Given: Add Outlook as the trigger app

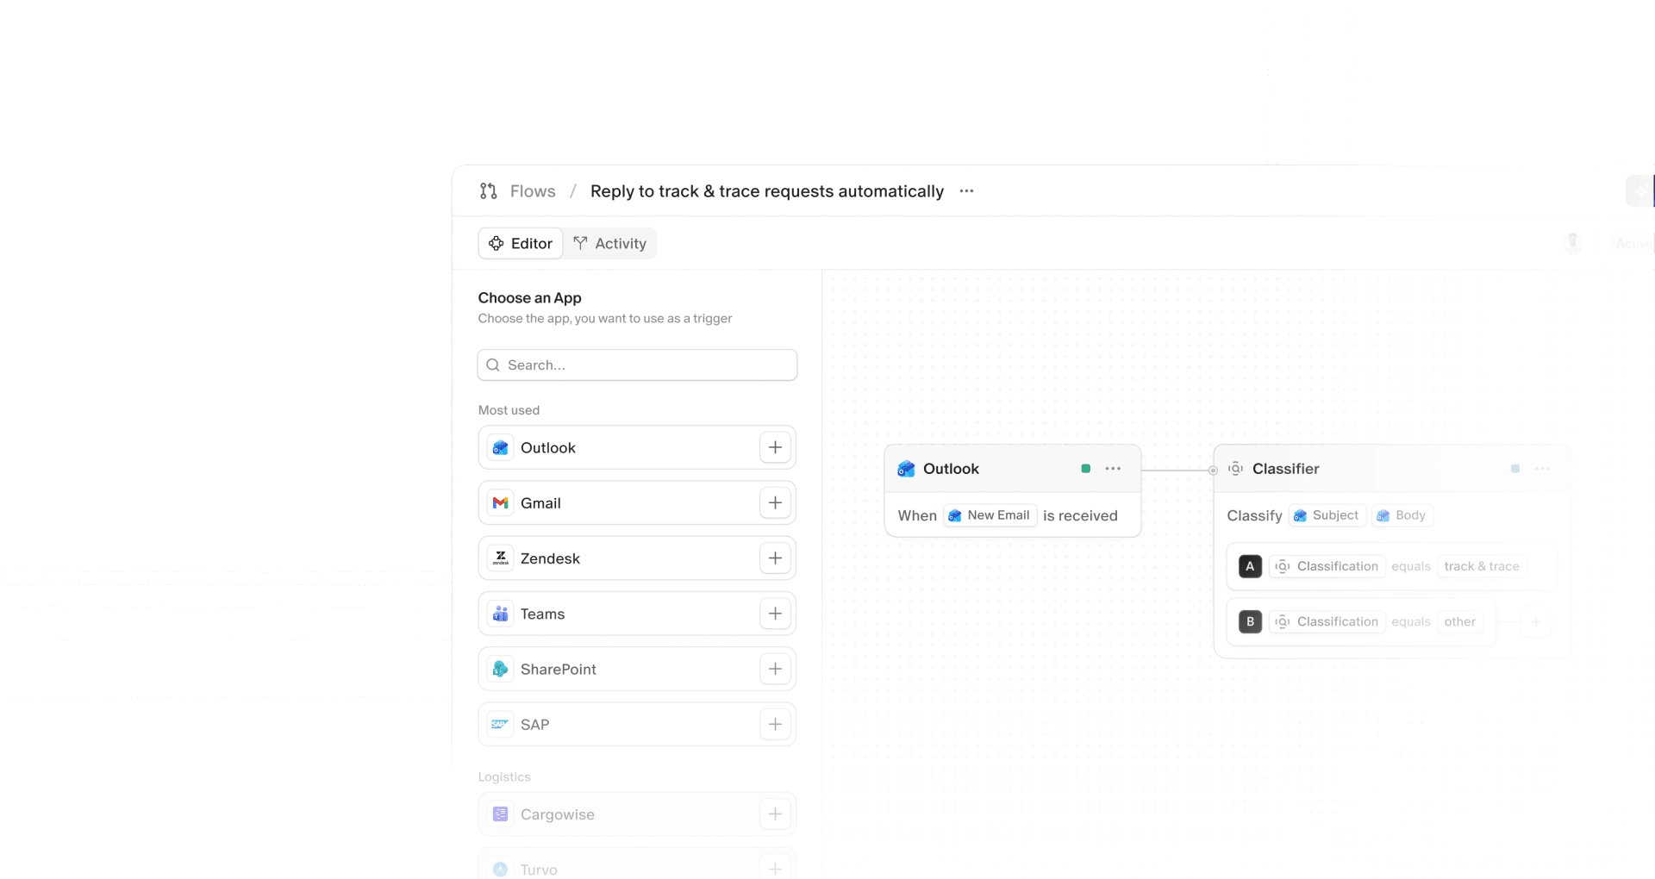Looking at the screenshot, I should (775, 448).
